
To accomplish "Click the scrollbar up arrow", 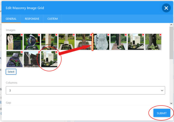I will tap(171, 25).
